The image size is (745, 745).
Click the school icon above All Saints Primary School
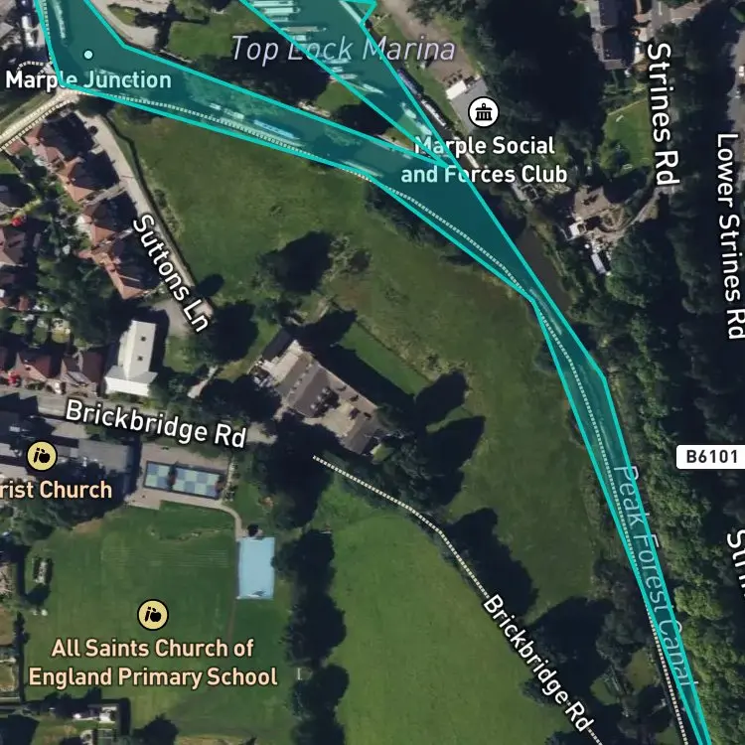[x=153, y=614]
